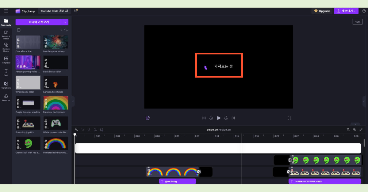Select Purple browser window thumbnail
This screenshot has width=368, height=192.
tap(28, 103)
